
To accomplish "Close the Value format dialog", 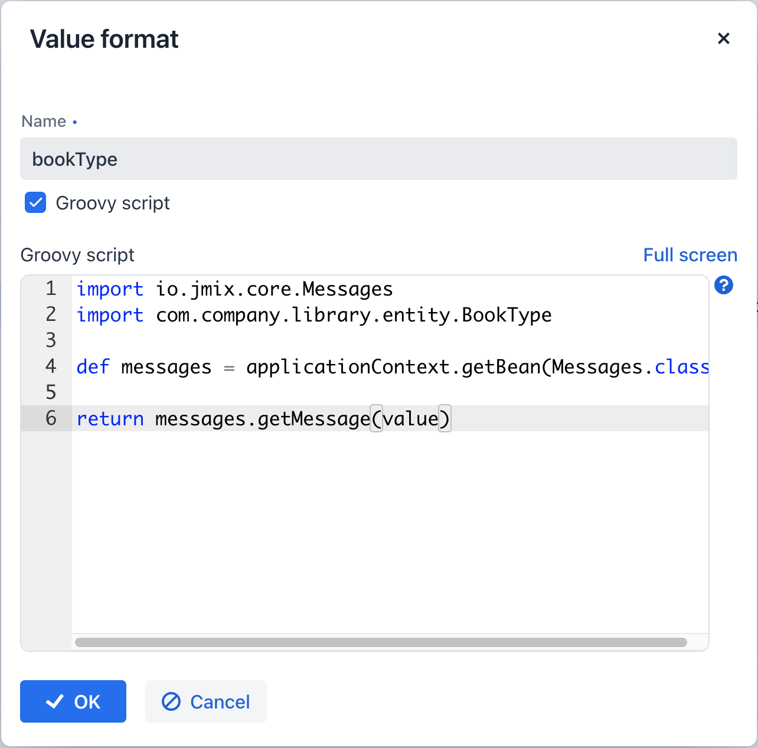I will point(724,38).
